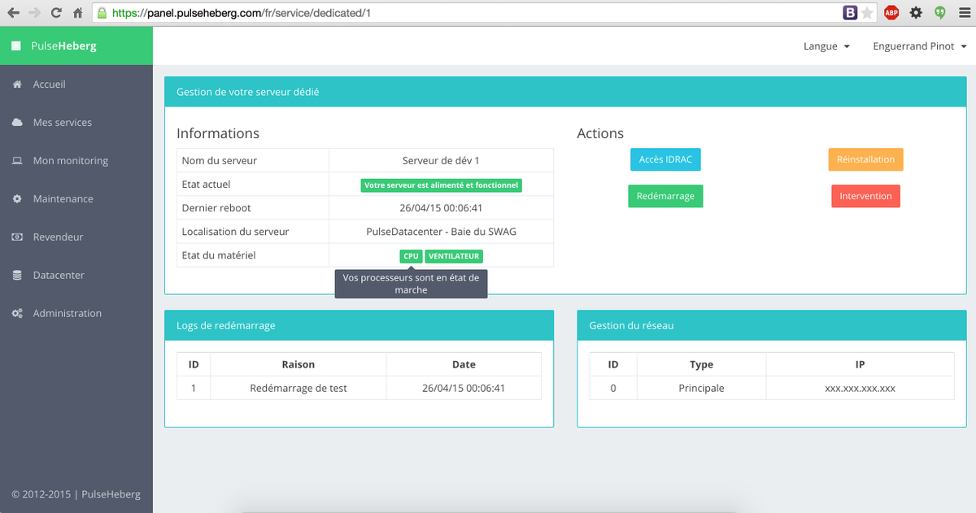Open the Enguerrand Pinot user menu
This screenshot has height=513, width=976.
920,46
